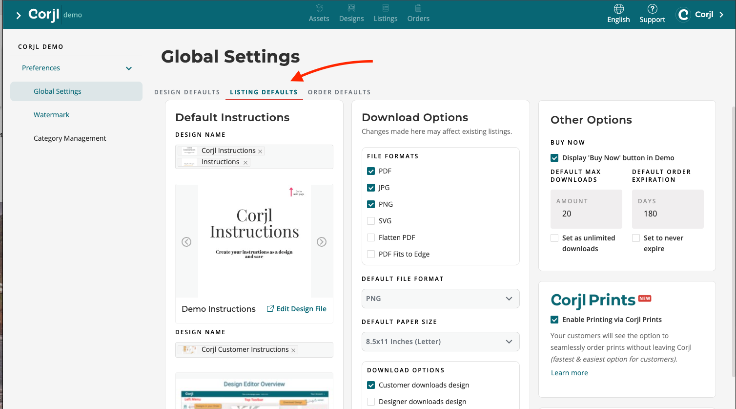
Task: Remove Instructions tag with x
Action: (x=245, y=163)
